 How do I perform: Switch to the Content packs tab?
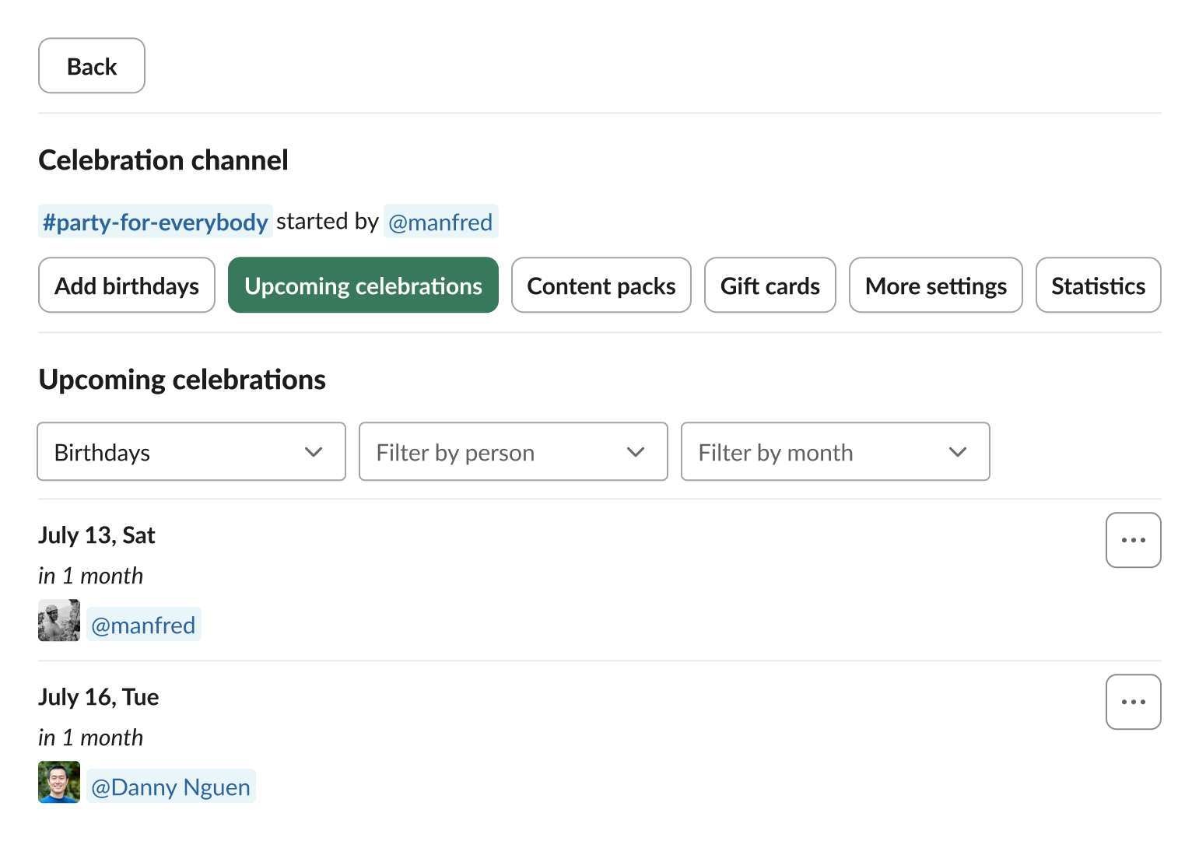(x=601, y=285)
